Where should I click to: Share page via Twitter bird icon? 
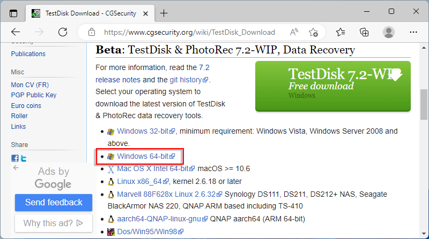[x=23, y=158]
